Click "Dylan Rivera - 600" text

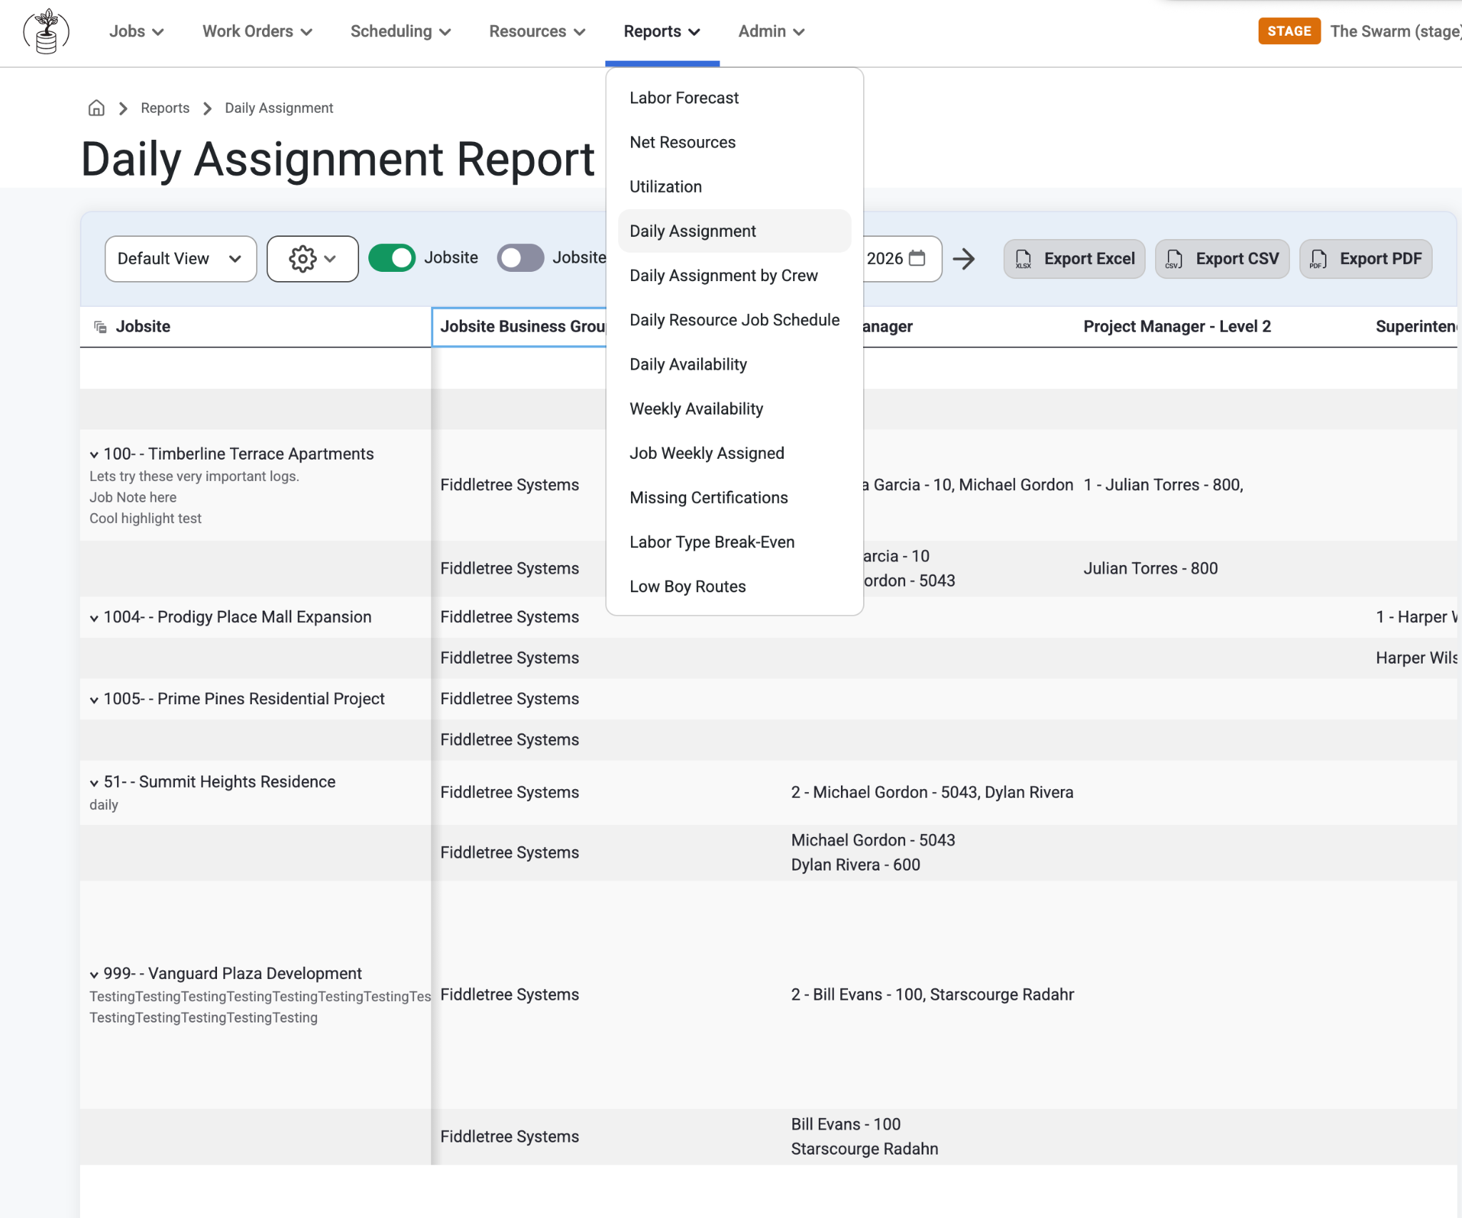tap(856, 865)
